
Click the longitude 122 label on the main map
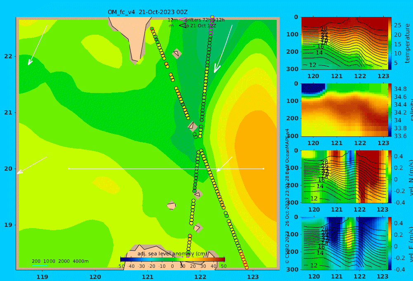coord(200,277)
